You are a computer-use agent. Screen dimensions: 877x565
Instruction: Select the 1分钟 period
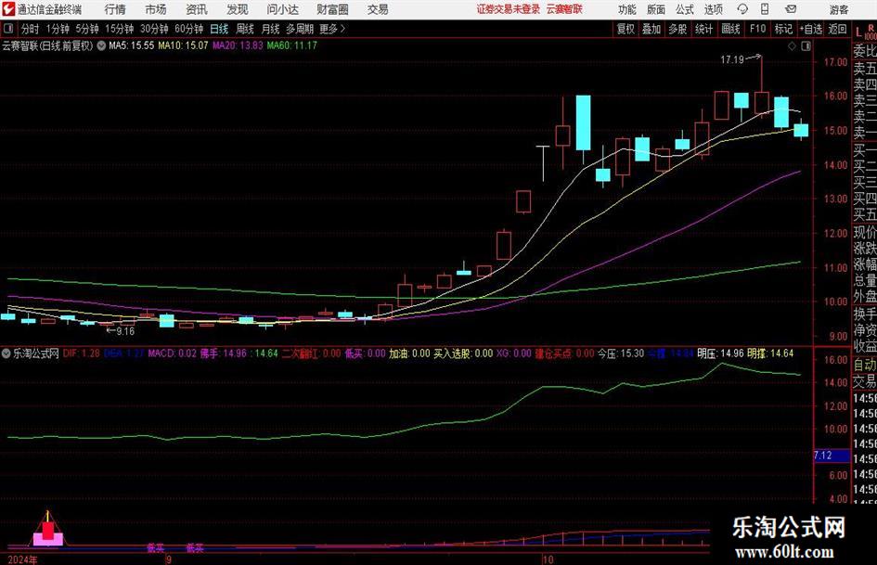(x=57, y=29)
